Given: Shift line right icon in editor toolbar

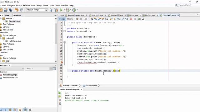Looking at the screenshot, I should (x=127, y=19).
